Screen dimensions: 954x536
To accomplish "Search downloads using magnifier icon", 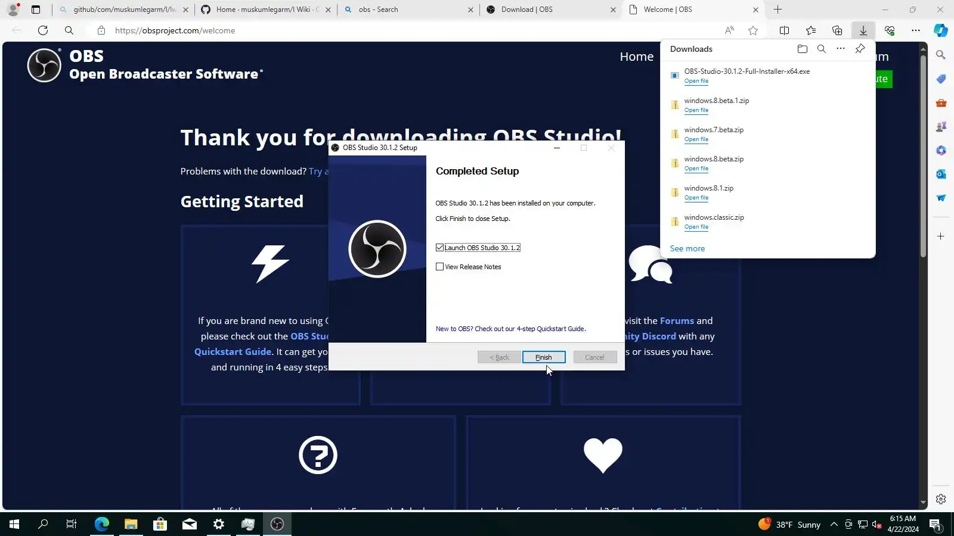I will [x=821, y=49].
